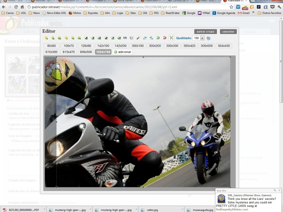The height and width of the screenshot is (212, 283).
Task: Click the boxed fit-image icon beside Qualidade
Action: pyautogui.click(x=171, y=38)
